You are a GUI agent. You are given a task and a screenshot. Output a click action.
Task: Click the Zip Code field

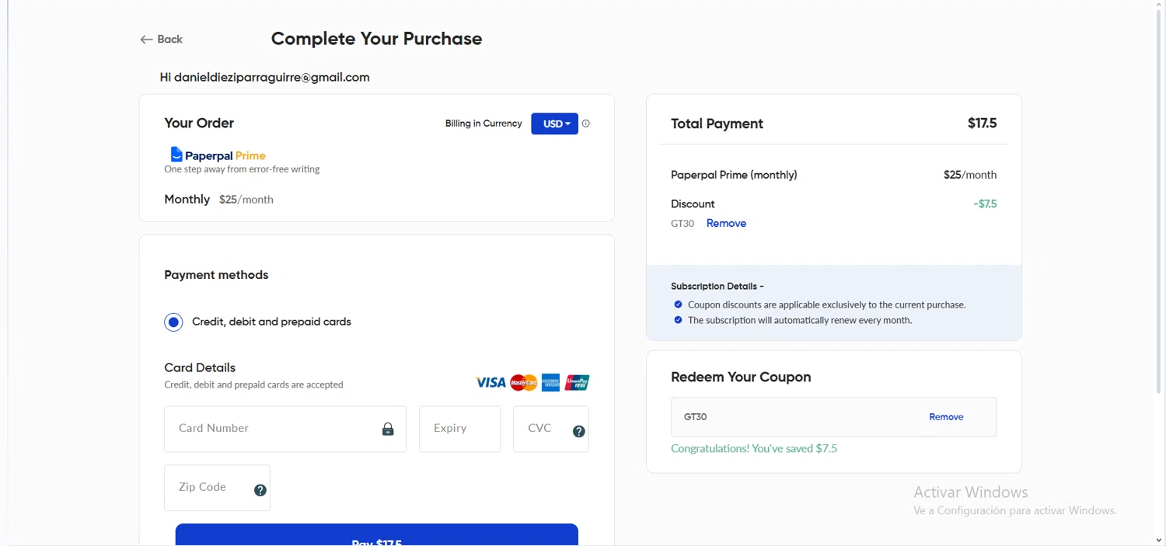pyautogui.click(x=217, y=488)
